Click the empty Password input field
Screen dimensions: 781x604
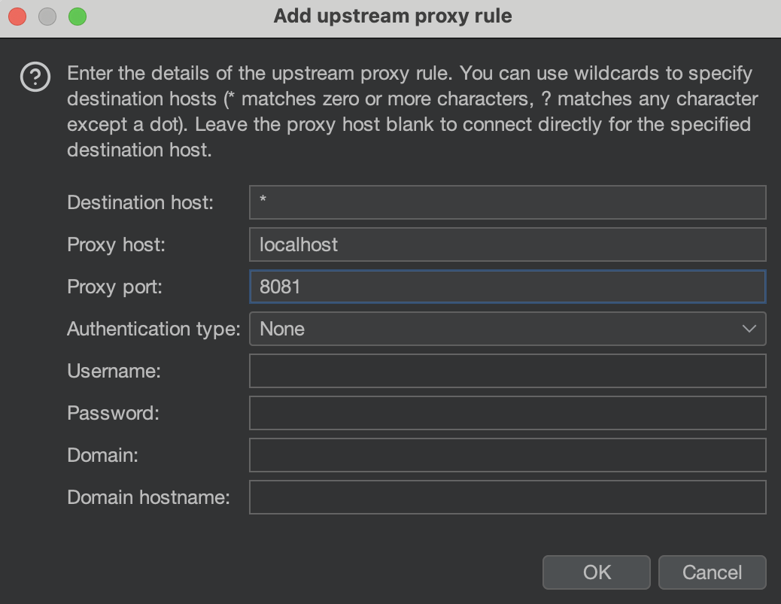click(507, 413)
